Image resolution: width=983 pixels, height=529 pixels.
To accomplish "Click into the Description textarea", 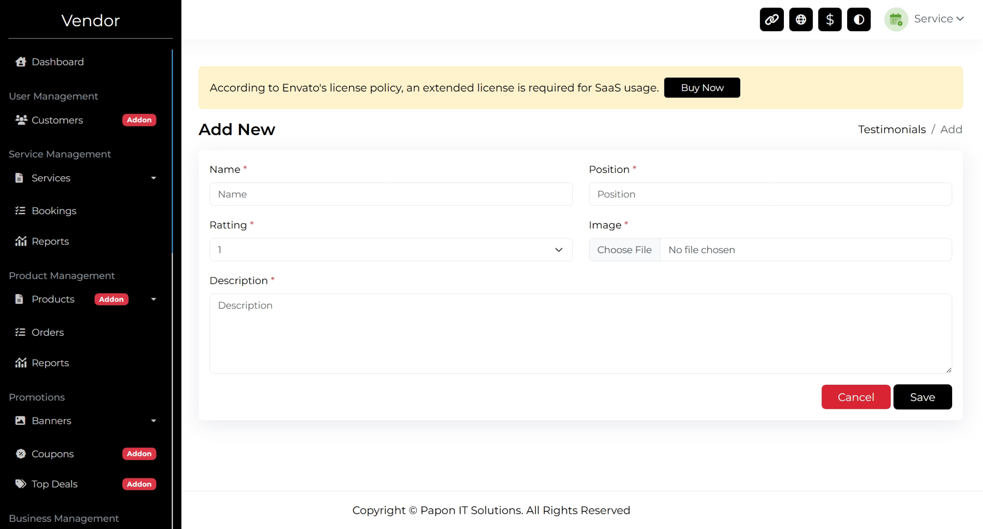I will [x=581, y=333].
